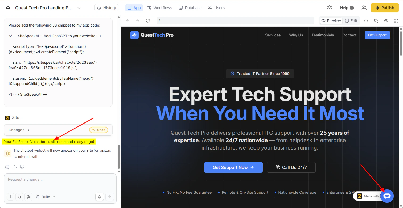This screenshot has width=403, height=208.
Task: Go forward in the preview browser
Action: tap(138, 21)
